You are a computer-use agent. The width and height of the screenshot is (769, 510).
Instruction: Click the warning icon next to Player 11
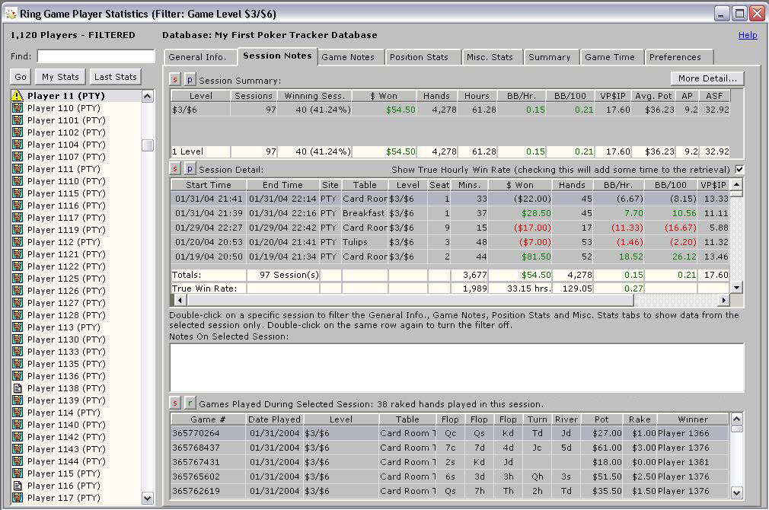coord(18,96)
